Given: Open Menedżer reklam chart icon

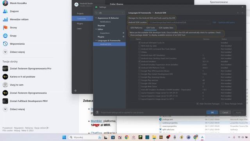Looking at the screenshot, I should pyautogui.click(x=5, y=19).
